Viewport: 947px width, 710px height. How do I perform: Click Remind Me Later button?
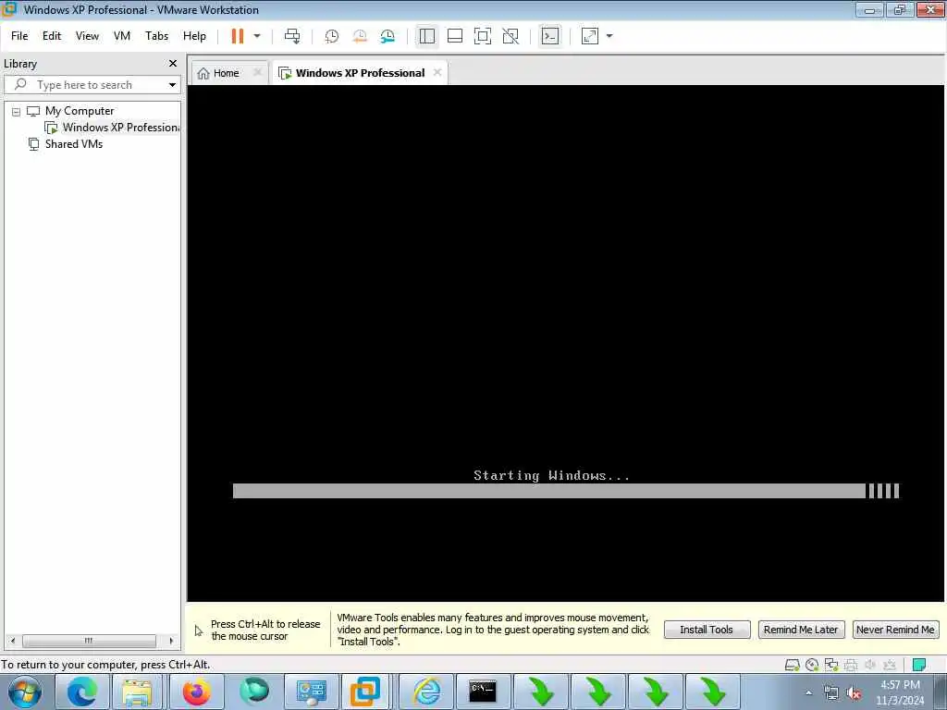pos(801,630)
